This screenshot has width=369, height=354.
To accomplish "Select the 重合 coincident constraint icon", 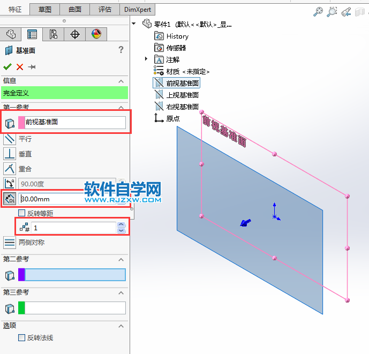I will point(10,169).
